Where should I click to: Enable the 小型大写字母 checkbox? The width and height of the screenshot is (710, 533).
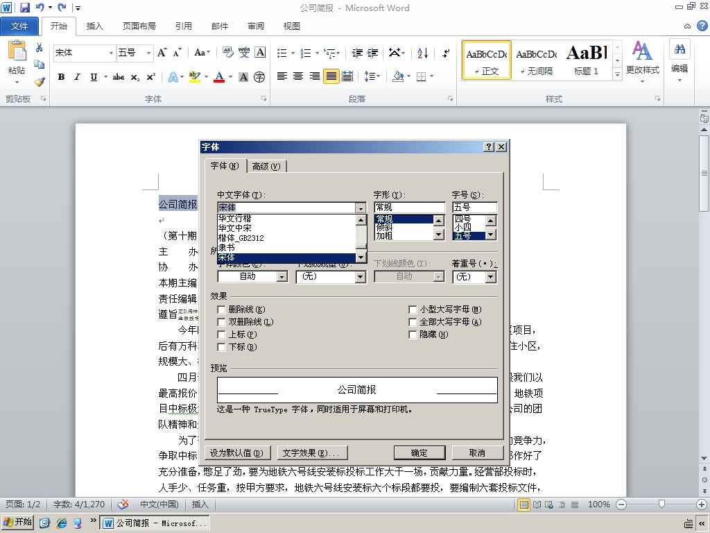(413, 310)
